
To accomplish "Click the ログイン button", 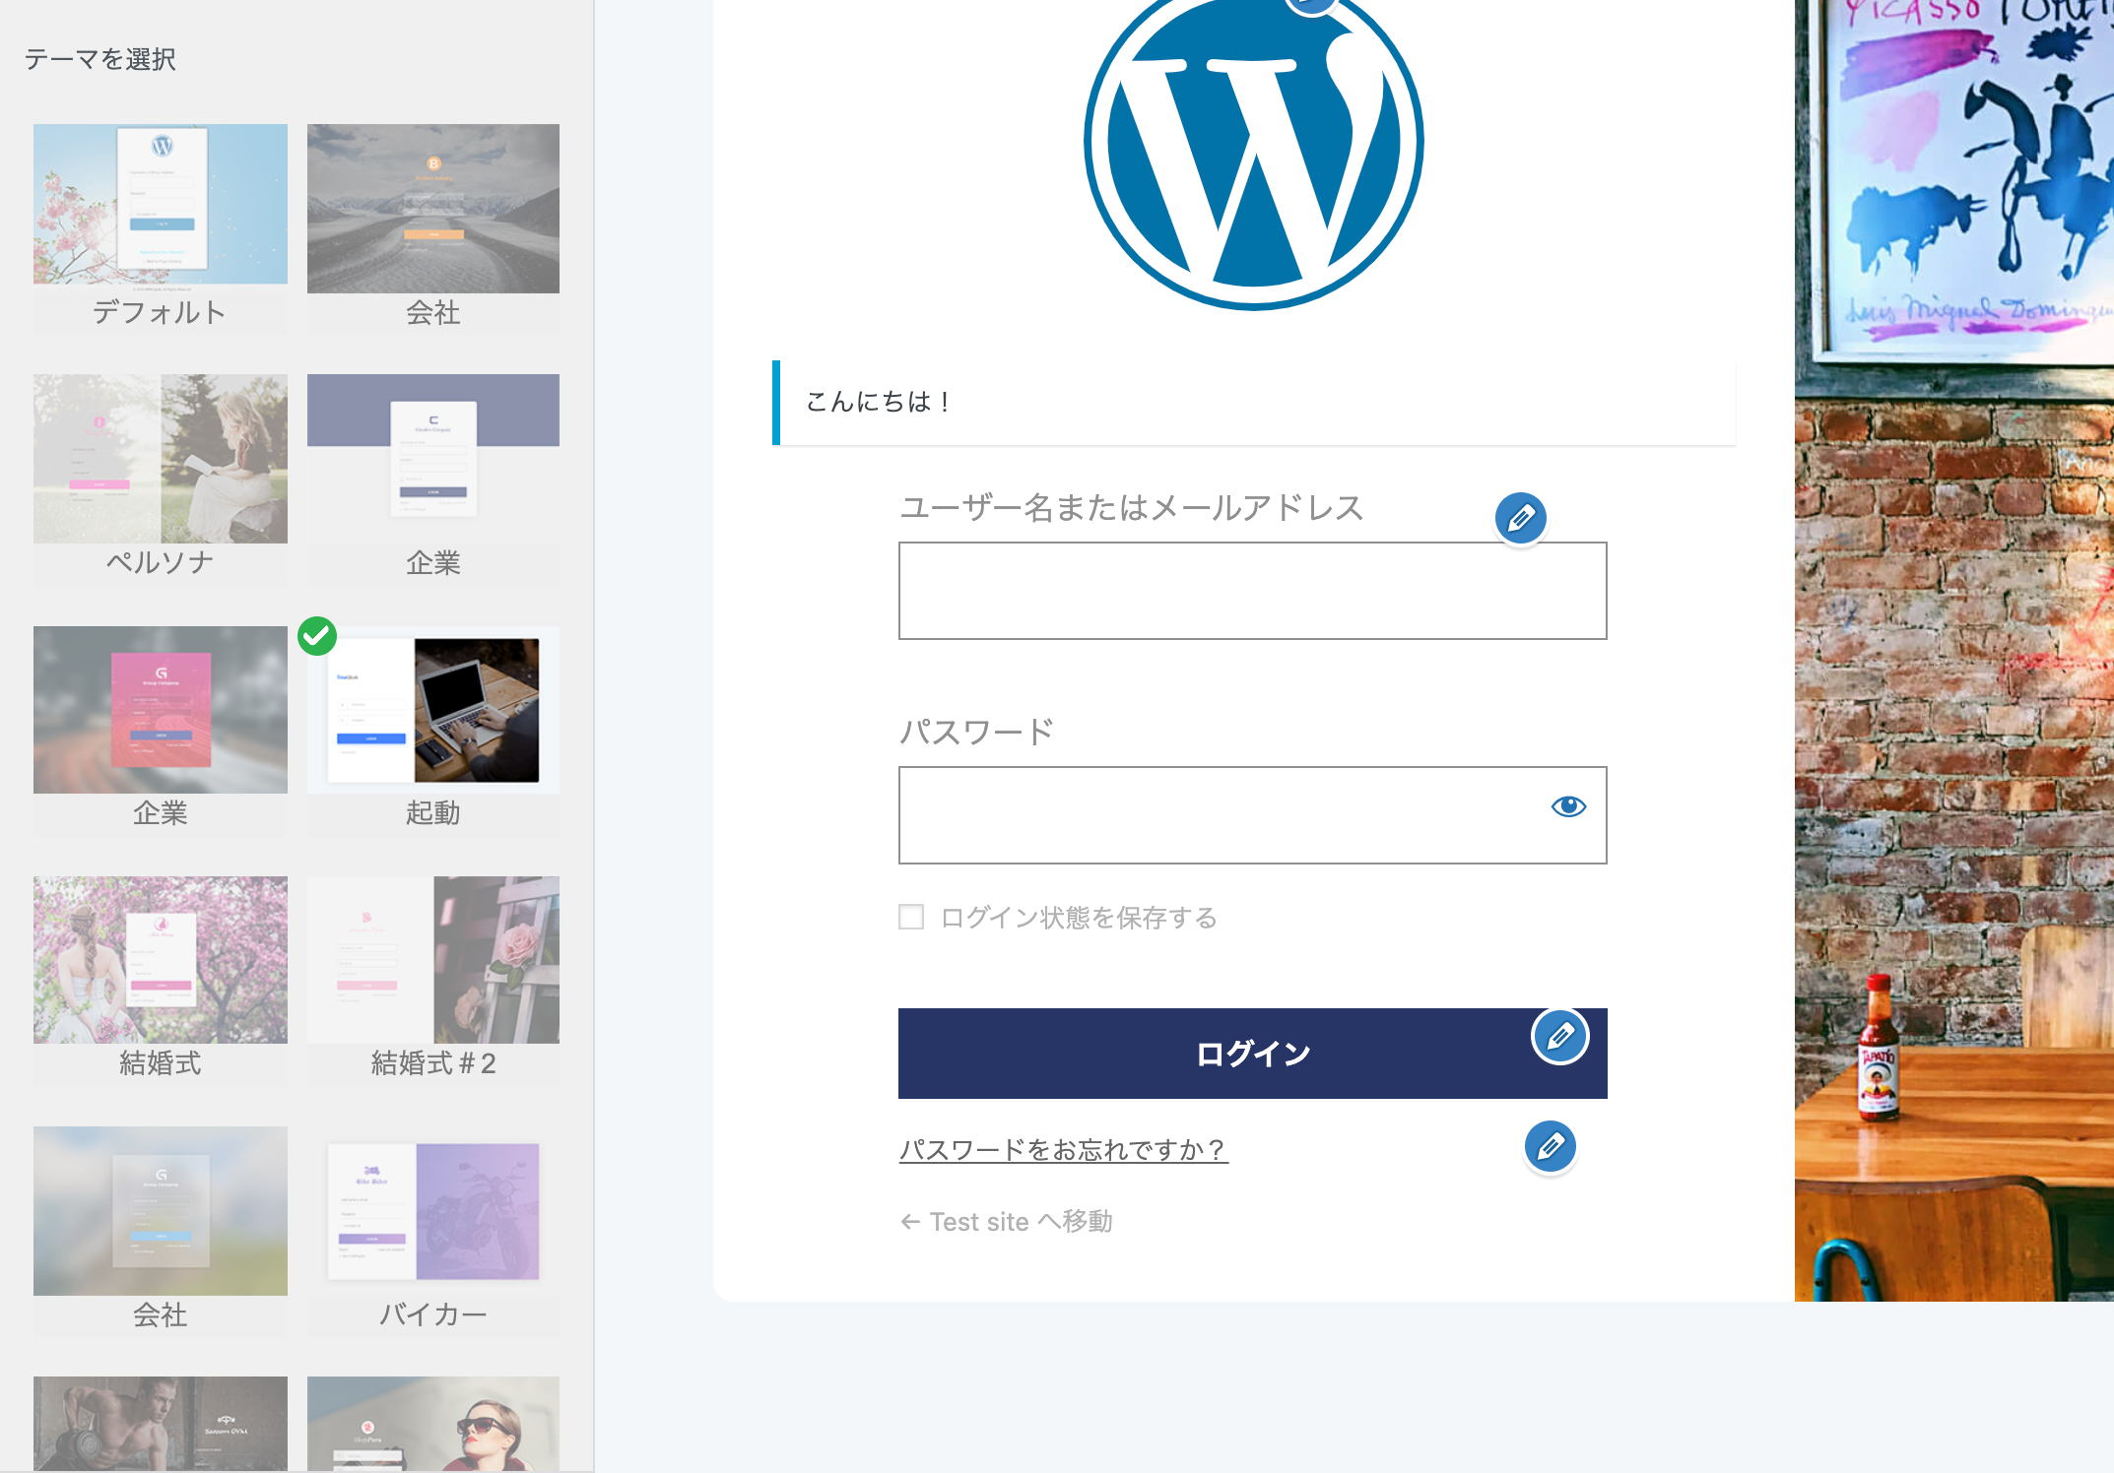I will tap(1252, 1054).
